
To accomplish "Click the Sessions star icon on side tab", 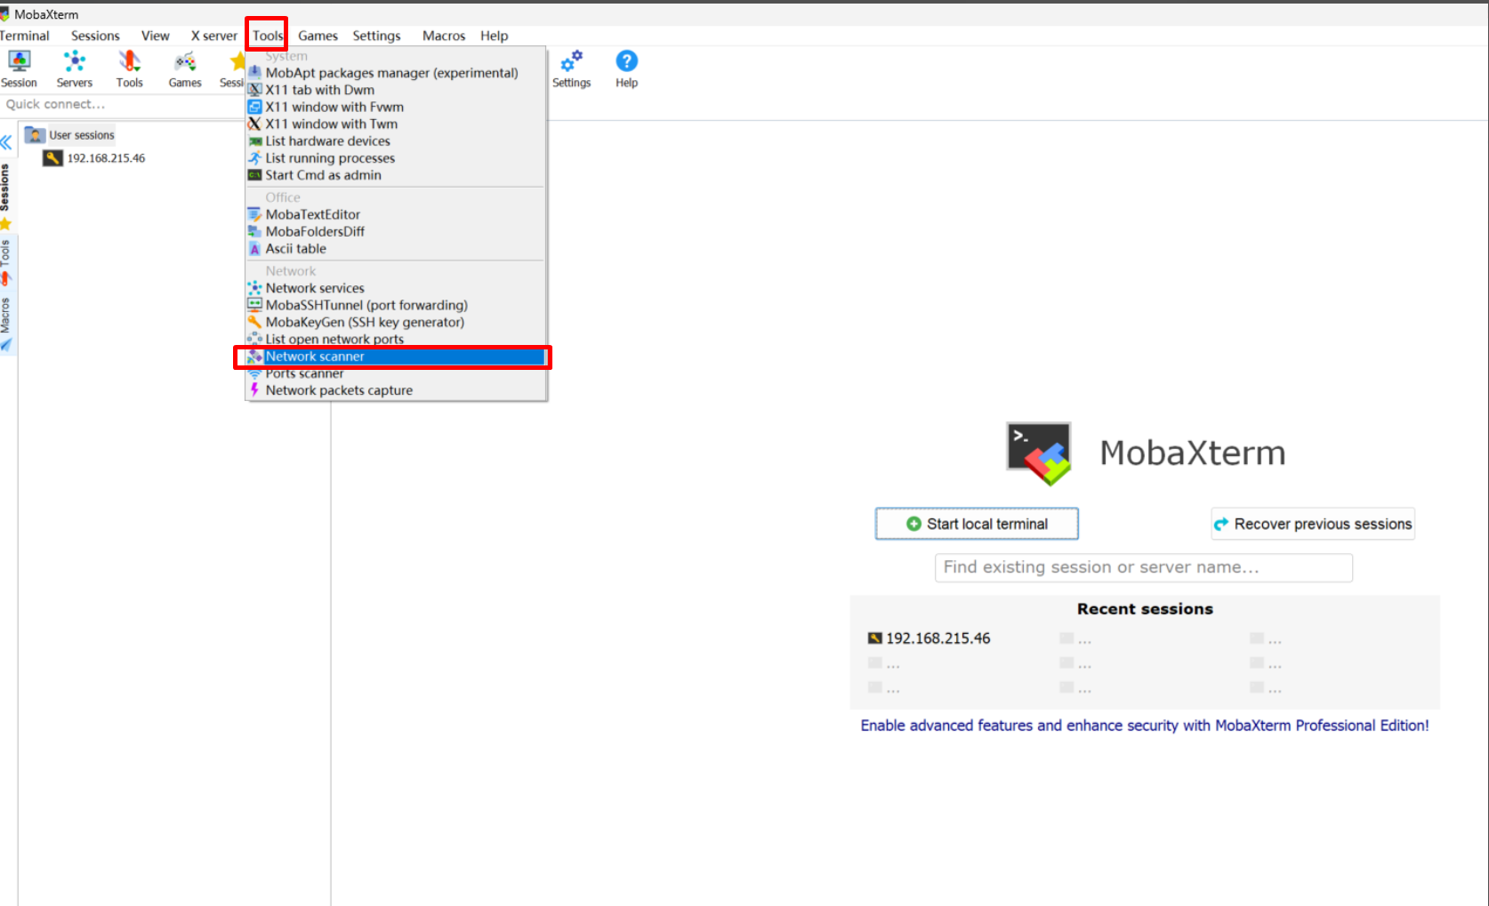I will tap(5, 223).
